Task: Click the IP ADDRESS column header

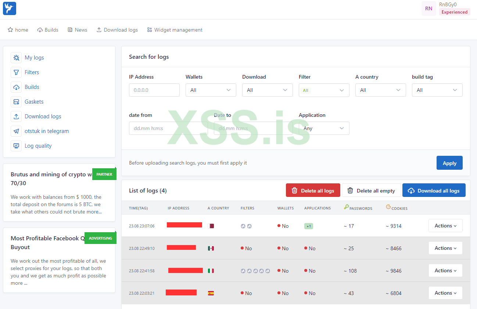Action: click(x=179, y=208)
